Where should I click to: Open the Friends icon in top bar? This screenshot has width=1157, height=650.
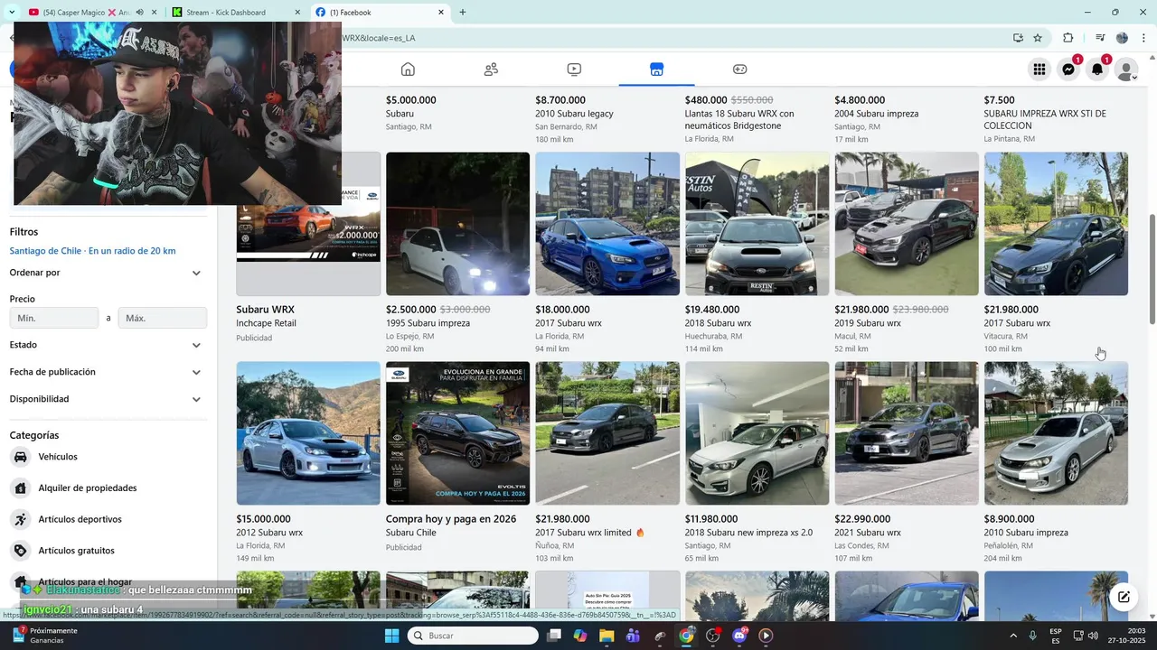491,70
